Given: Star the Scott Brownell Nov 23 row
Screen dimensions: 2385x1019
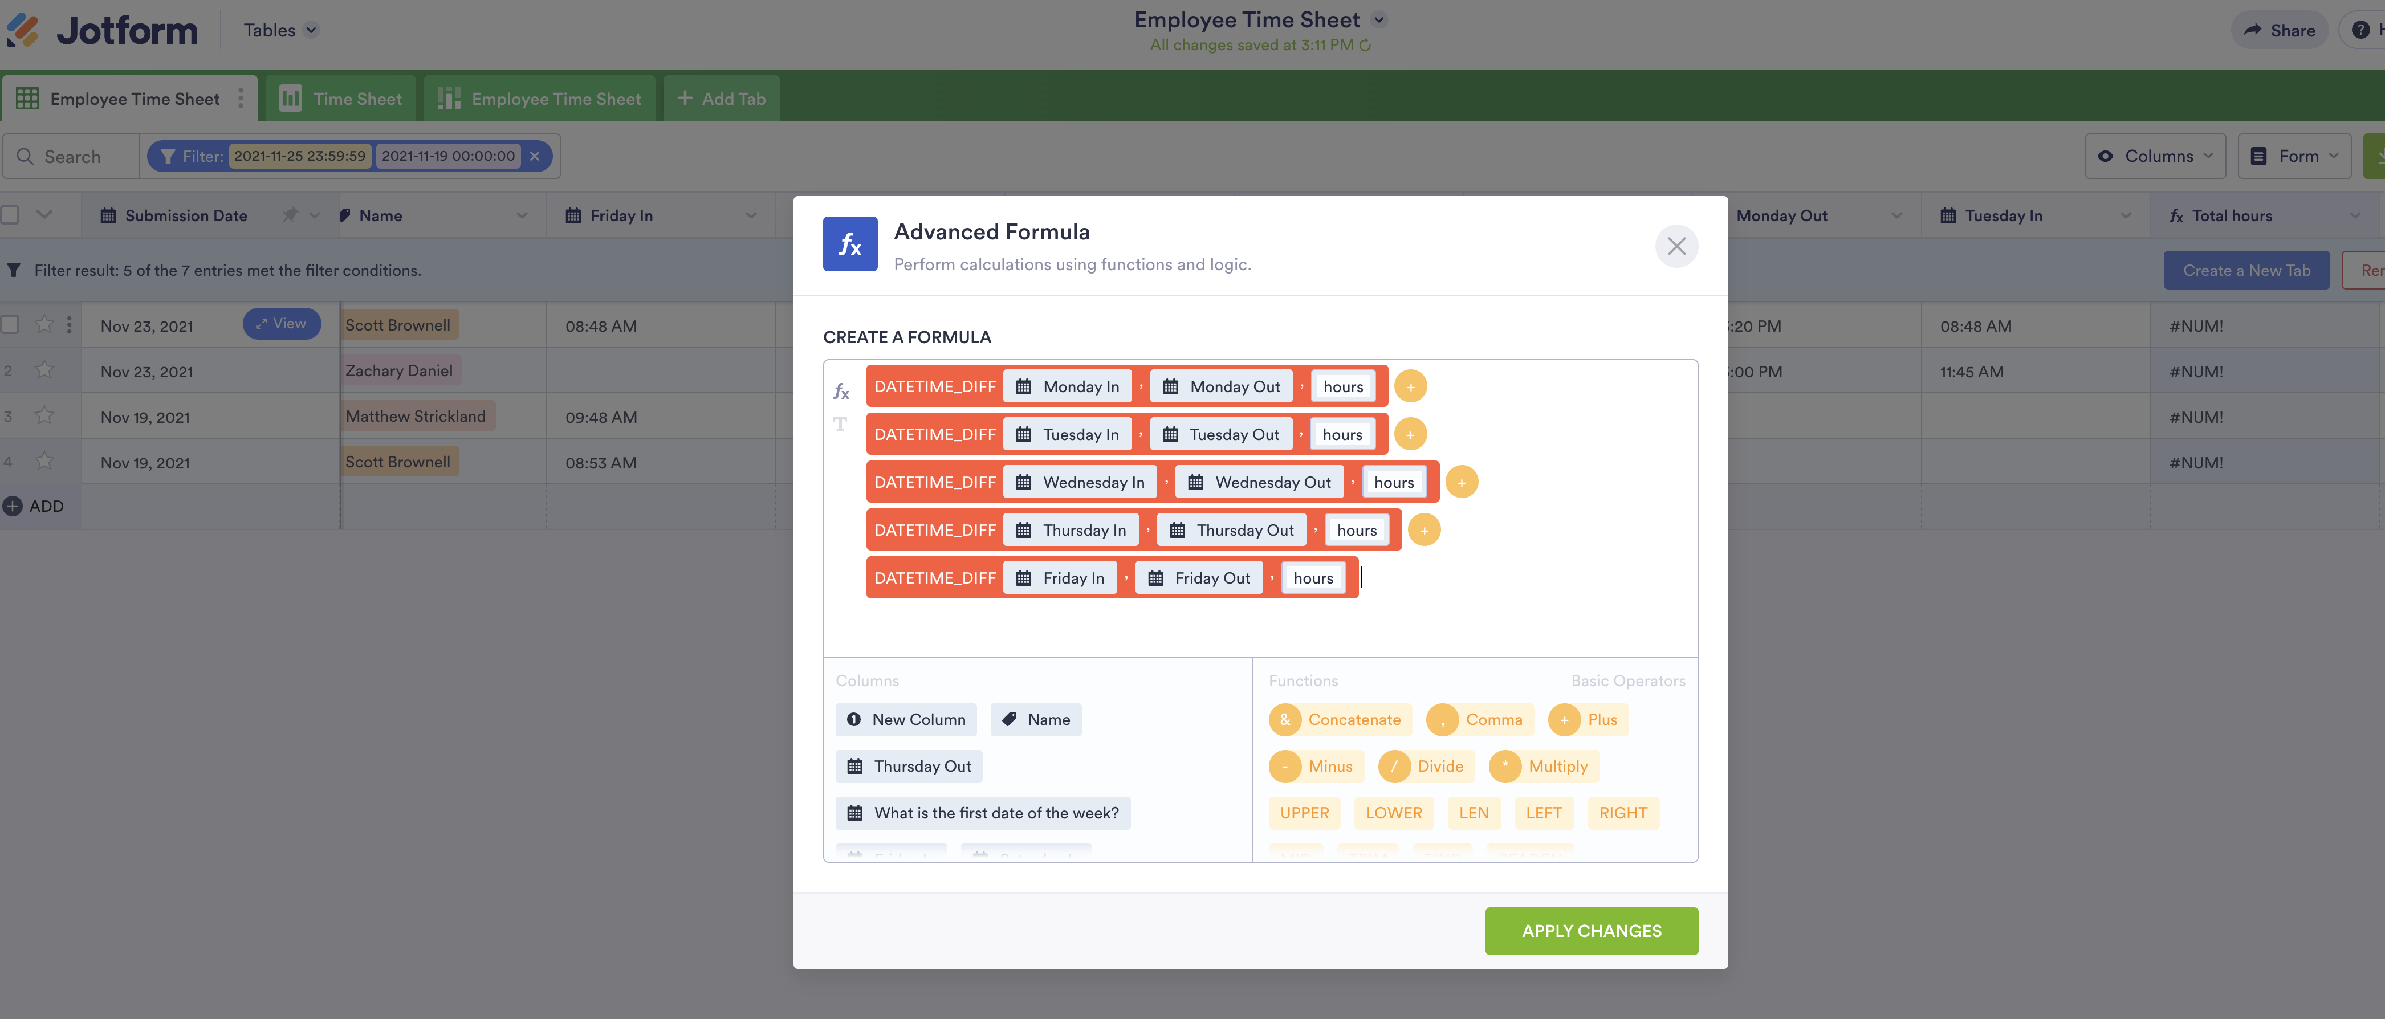Looking at the screenshot, I should pos(43,325).
